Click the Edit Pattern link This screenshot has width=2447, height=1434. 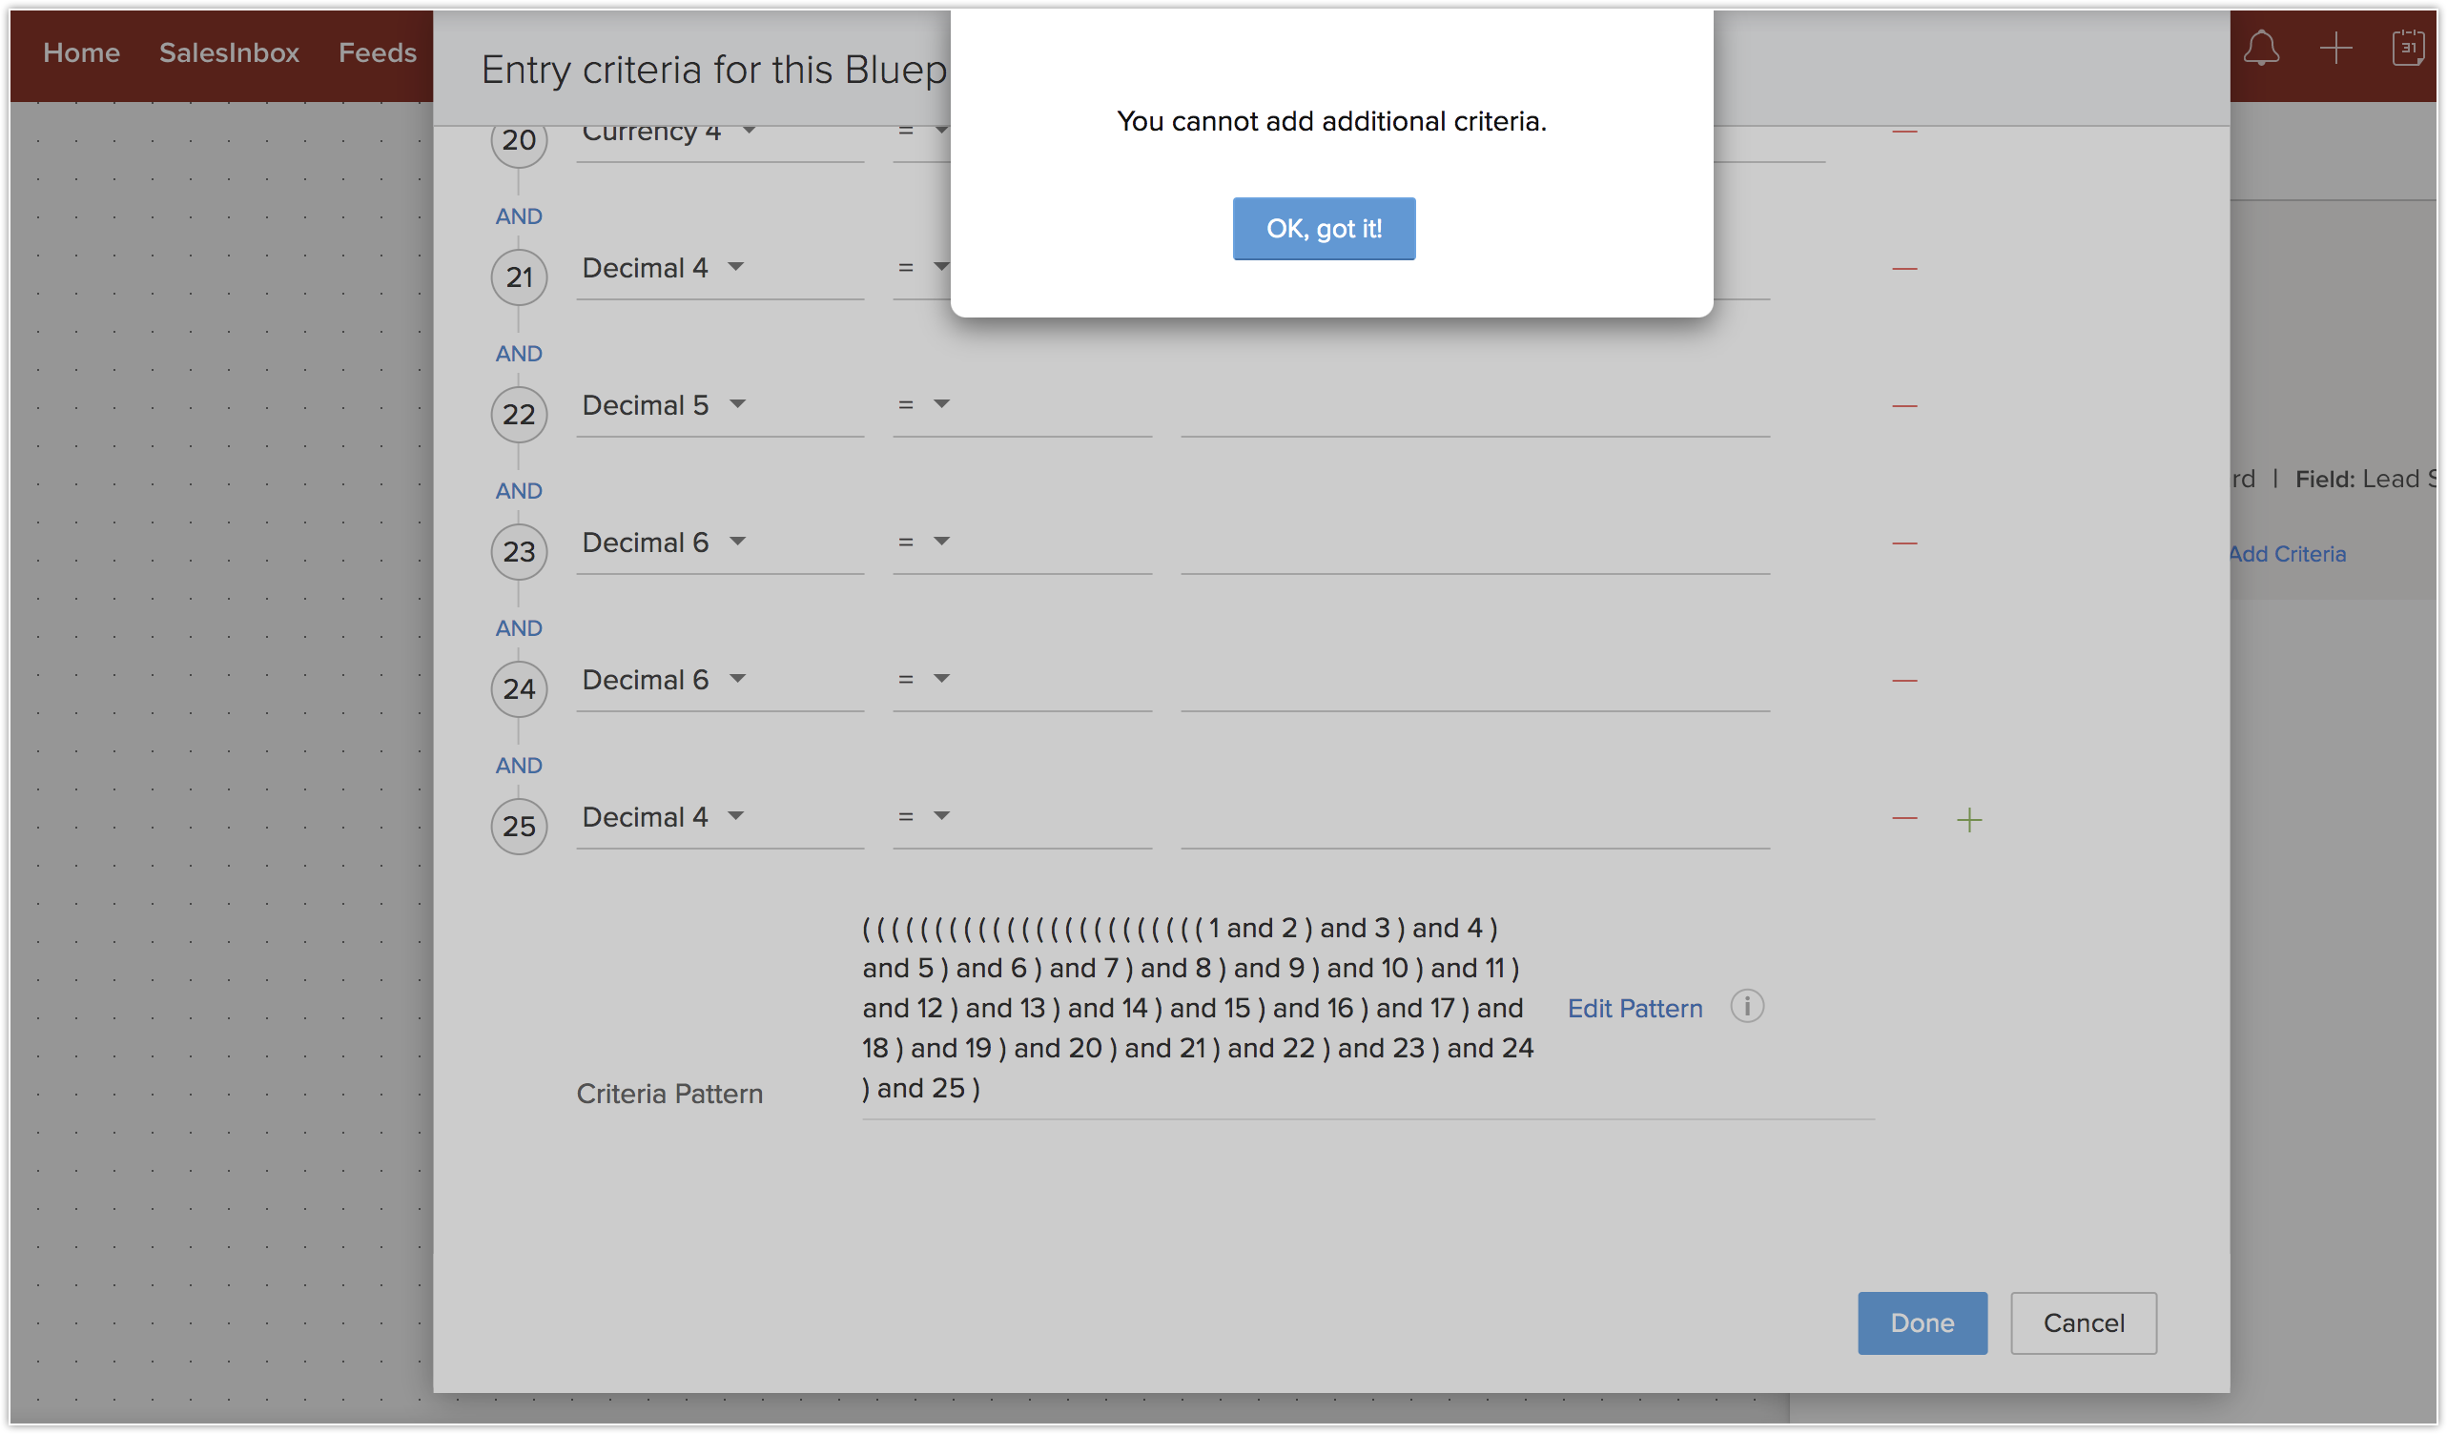1635,1009
